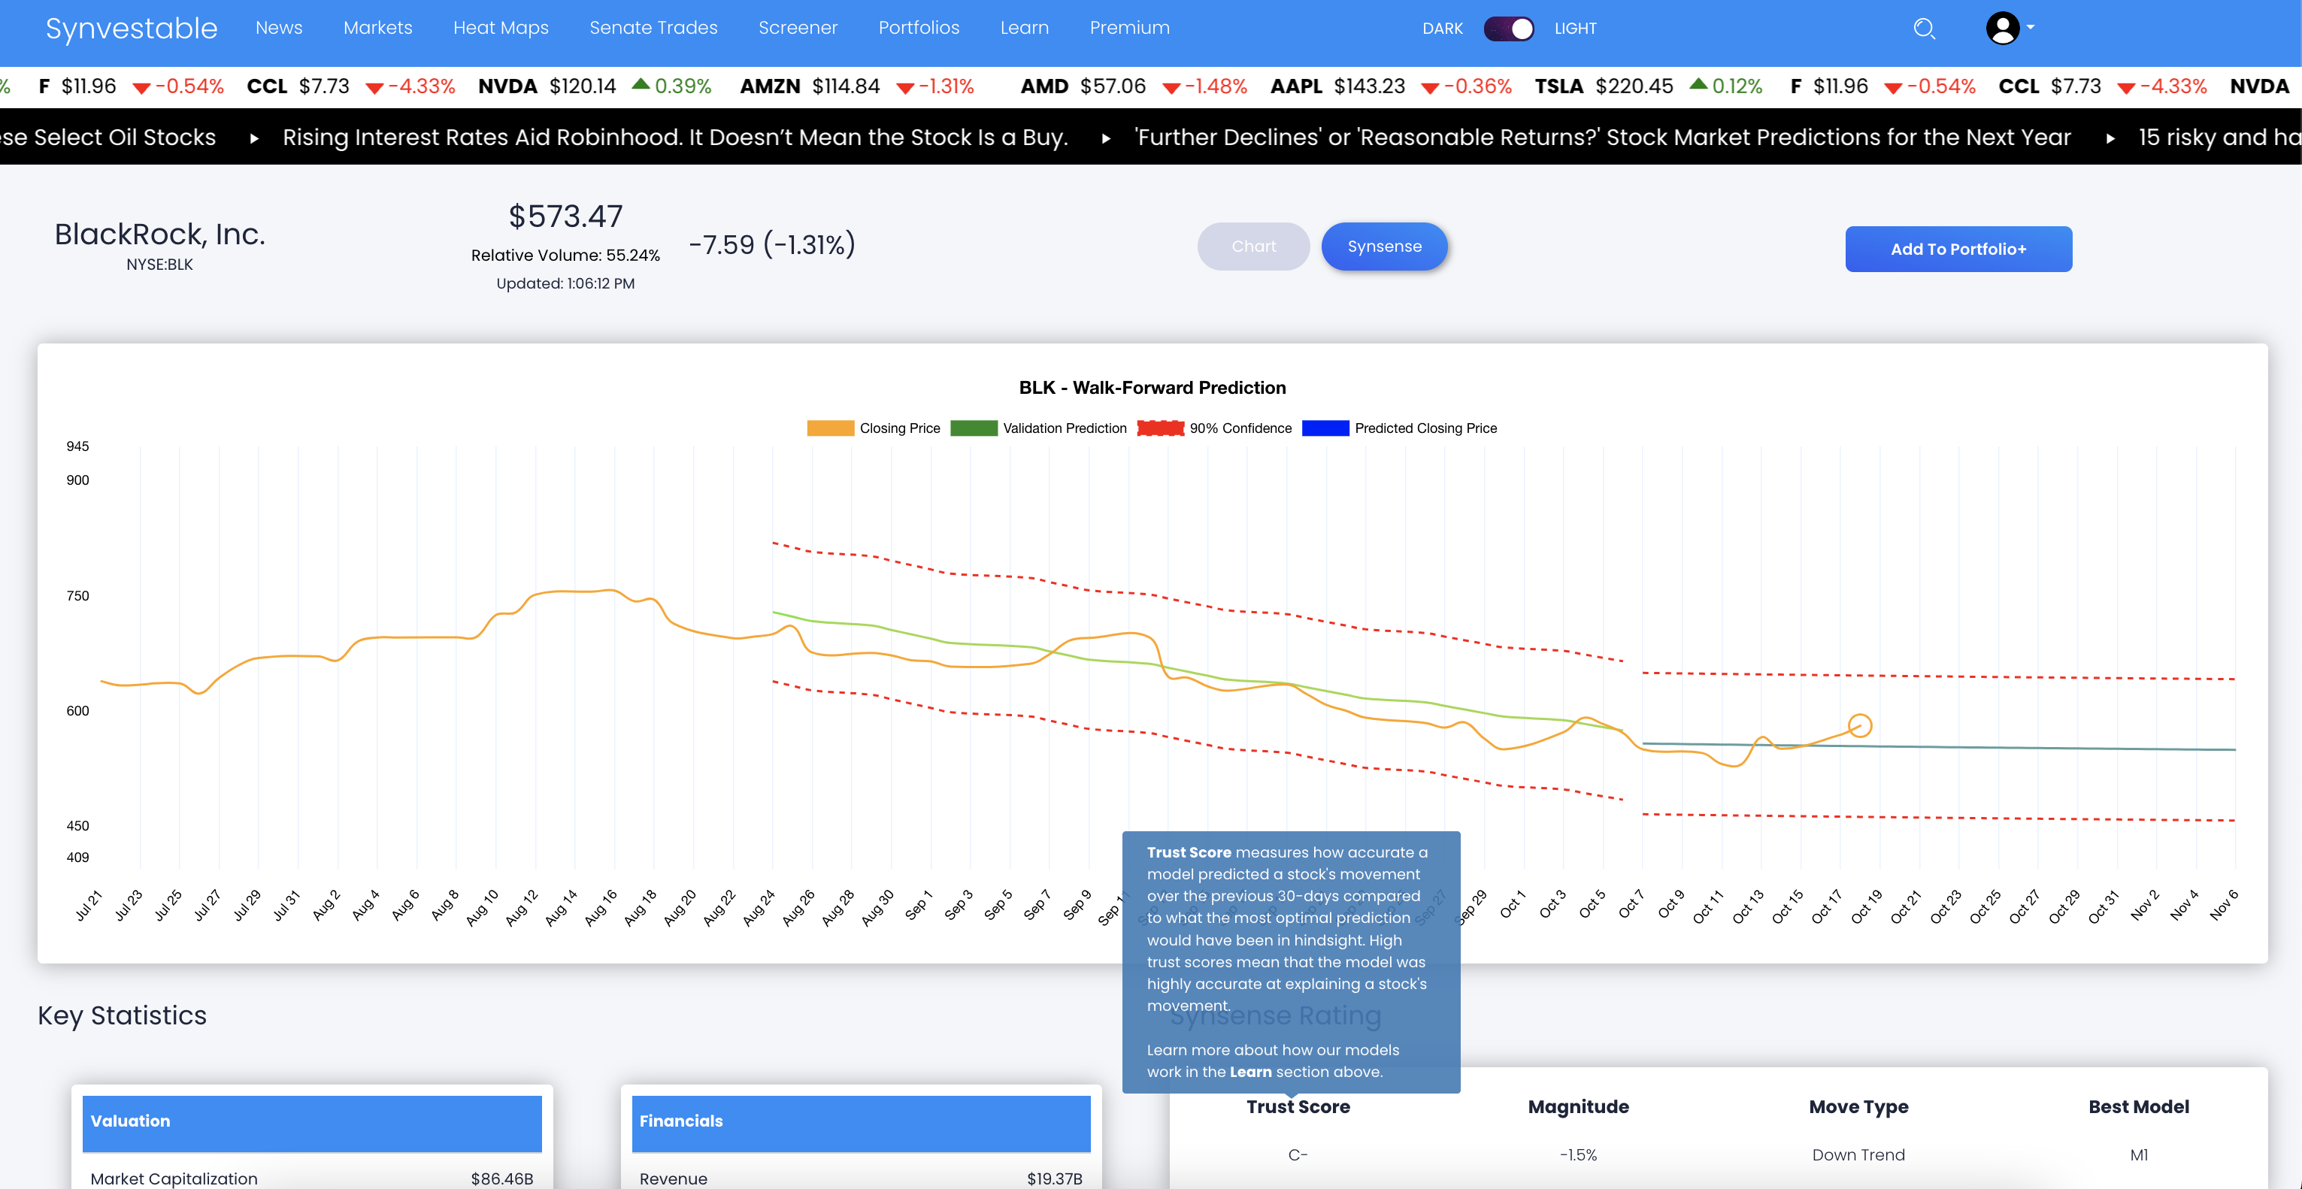The image size is (2302, 1189).
Task: Expand the account dropdown caret
Action: tap(2031, 28)
